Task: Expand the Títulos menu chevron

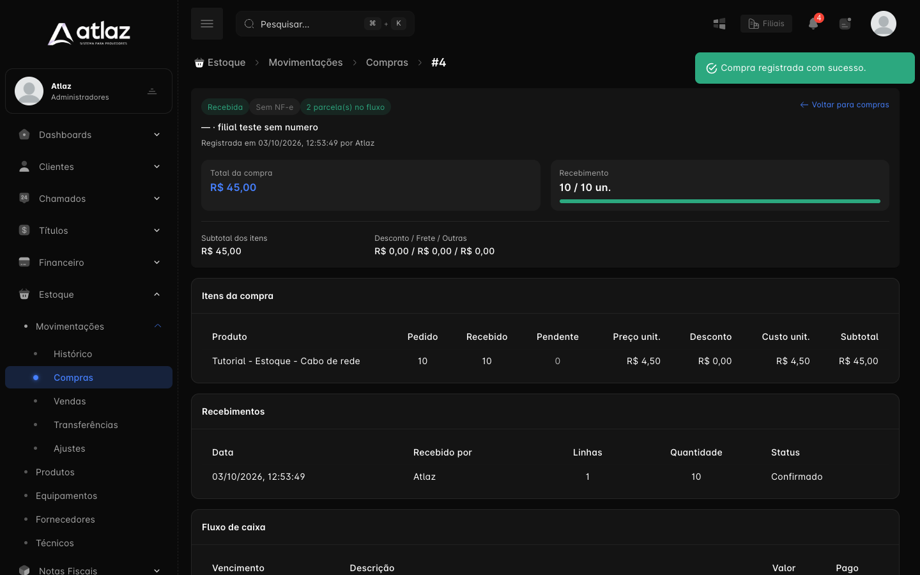Action: 157,230
